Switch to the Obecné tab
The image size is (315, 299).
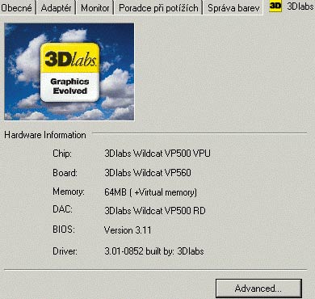[x=17, y=8]
